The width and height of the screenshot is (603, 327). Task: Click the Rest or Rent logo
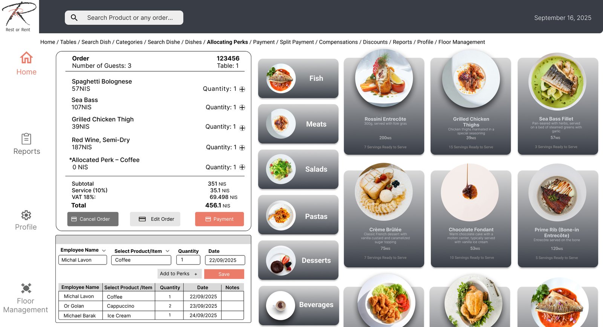pyautogui.click(x=19, y=17)
